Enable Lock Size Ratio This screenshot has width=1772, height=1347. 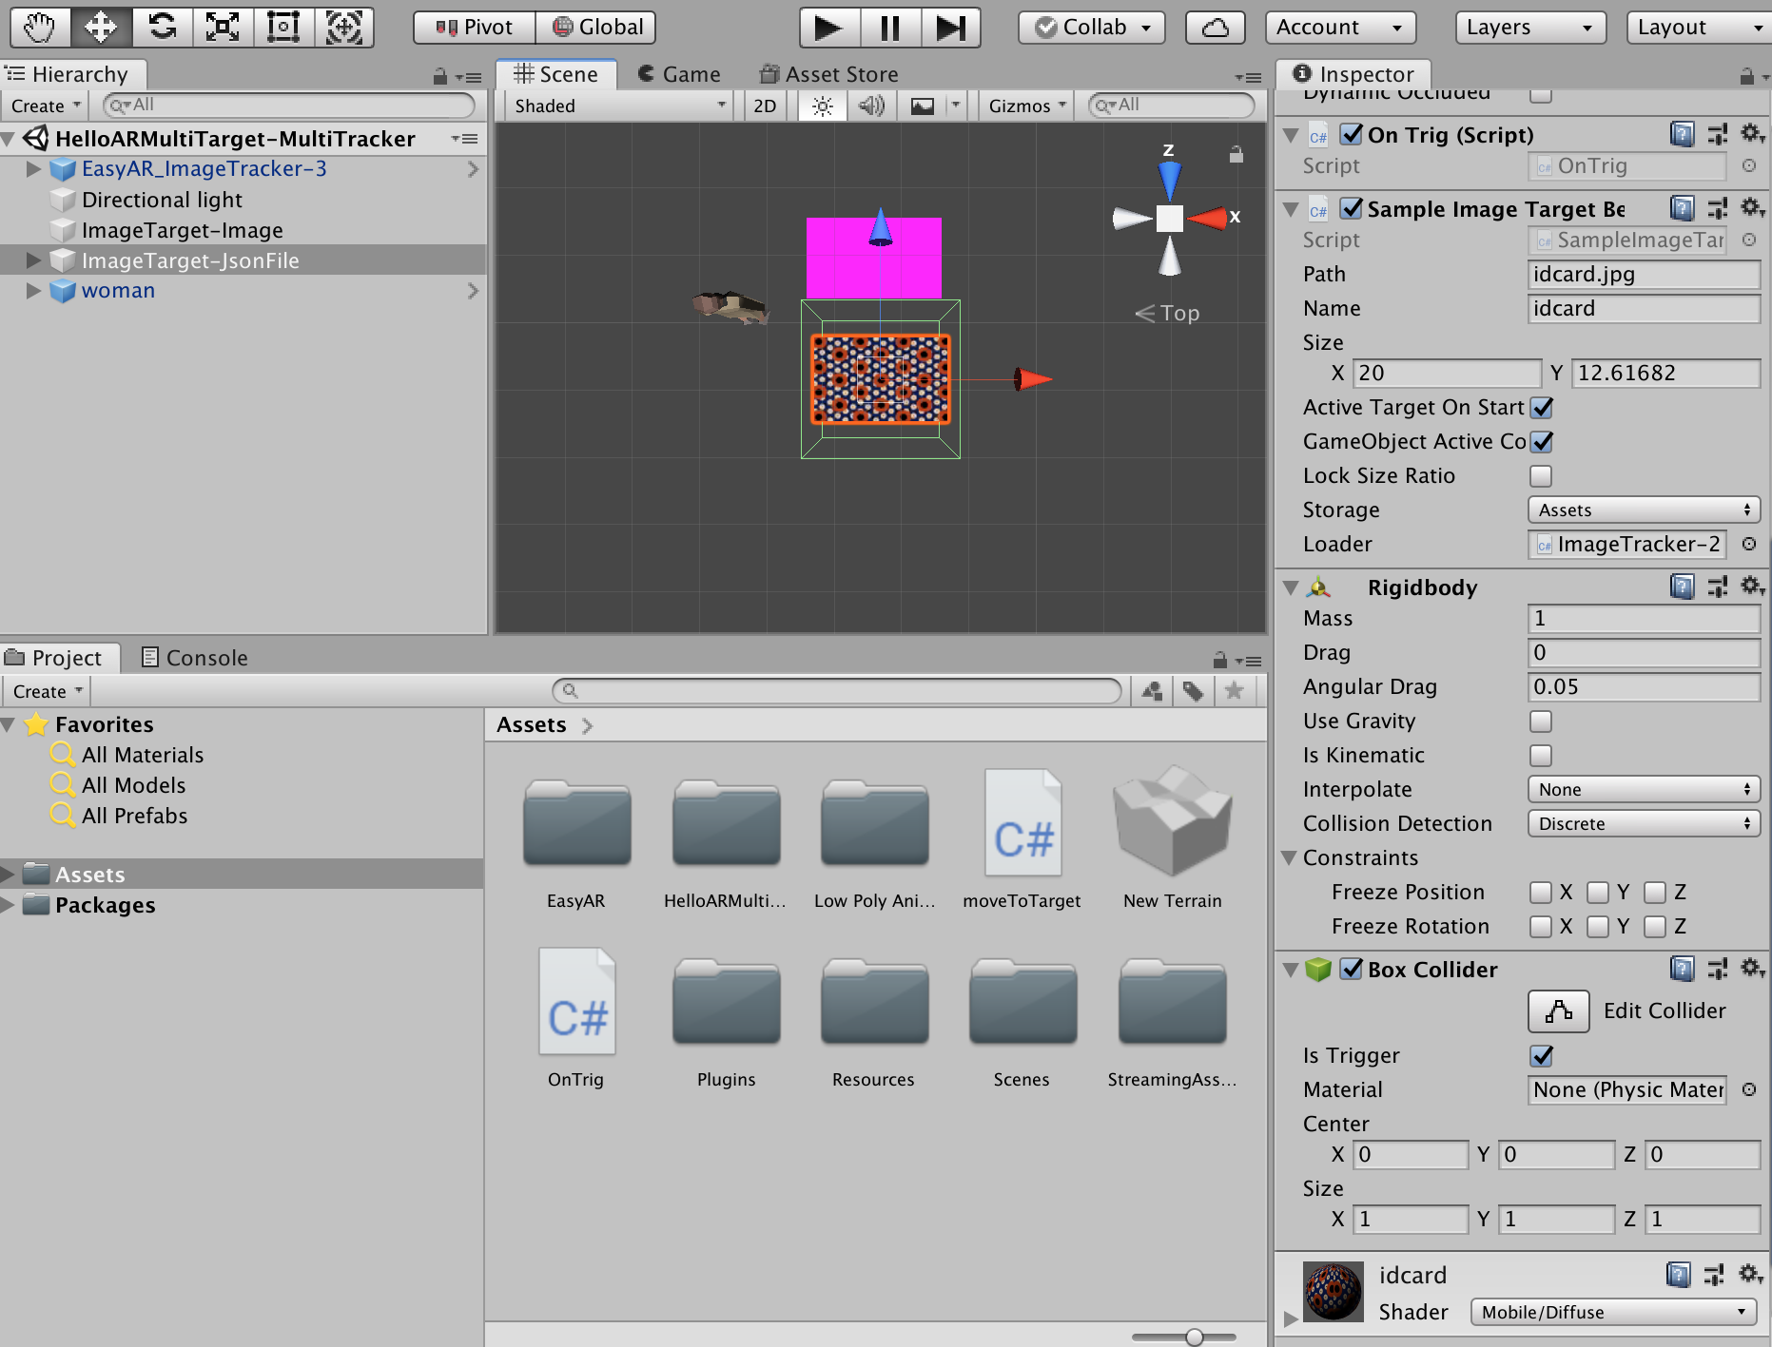pyautogui.click(x=1541, y=476)
